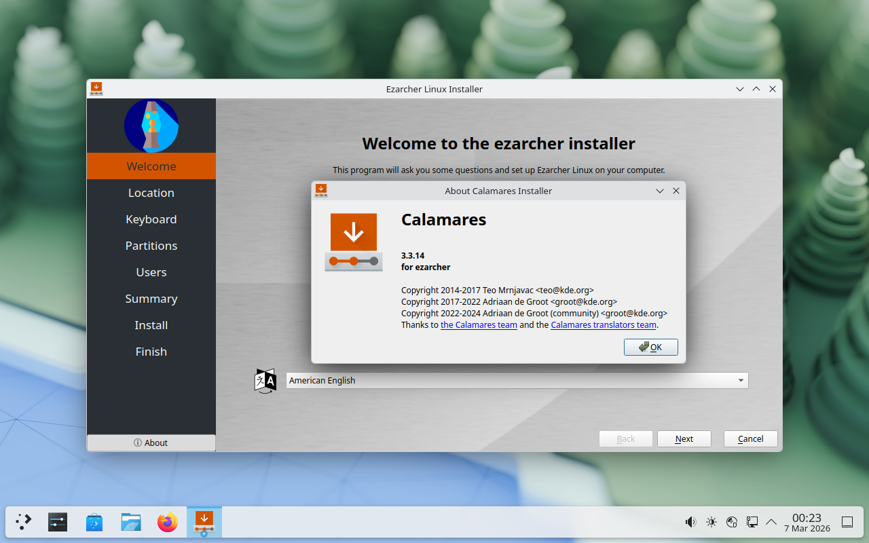Launch Firefox from the taskbar

168,522
